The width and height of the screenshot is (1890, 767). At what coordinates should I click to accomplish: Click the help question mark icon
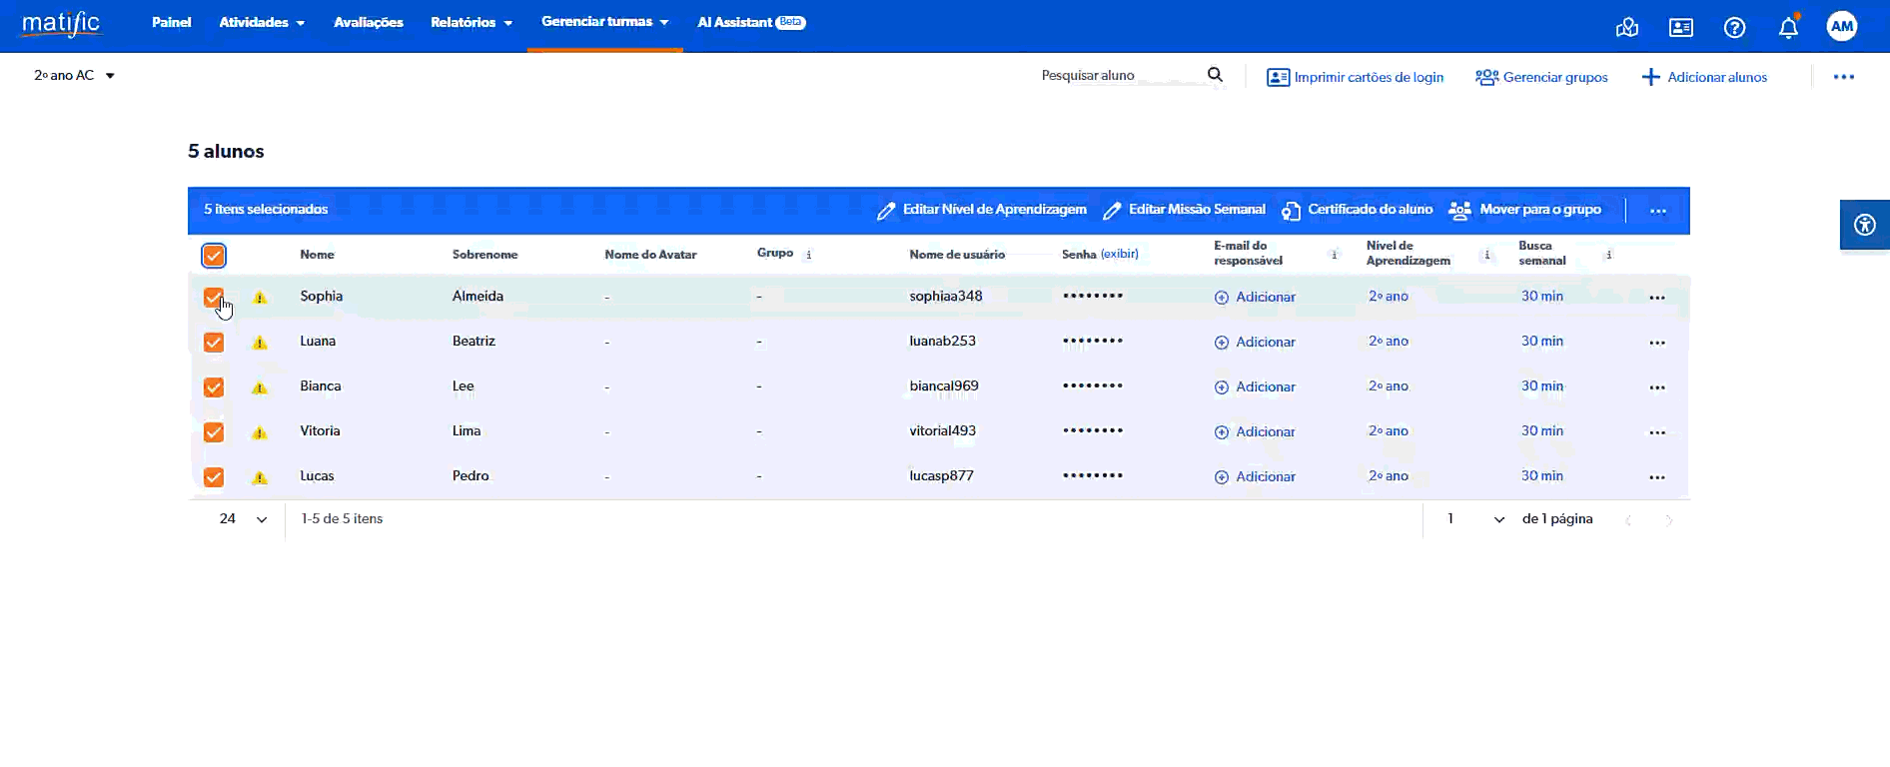[x=1734, y=28]
